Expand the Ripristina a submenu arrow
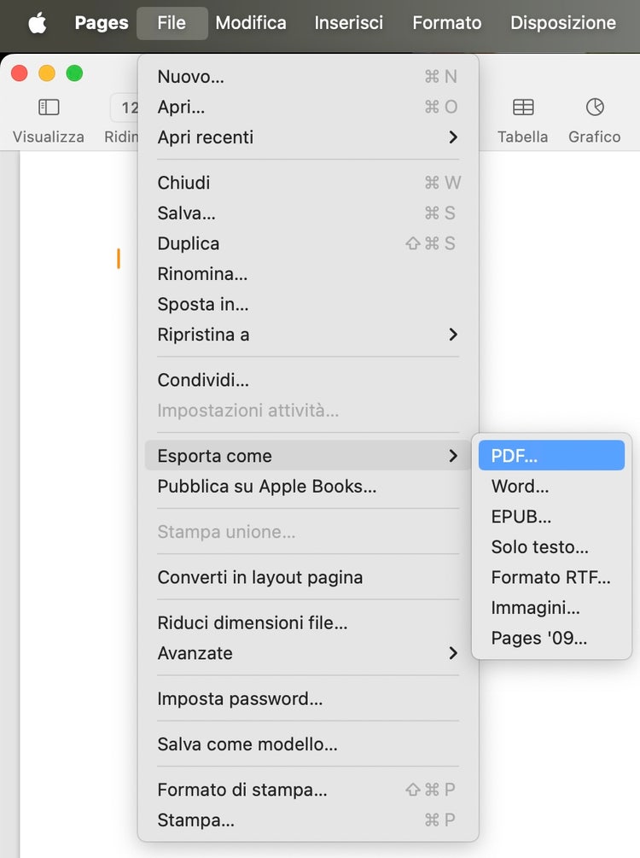 coord(453,335)
